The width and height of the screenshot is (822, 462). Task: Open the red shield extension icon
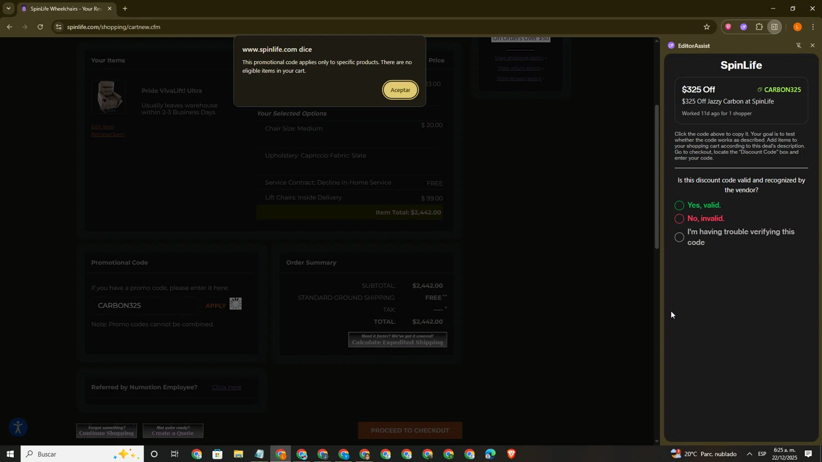pos(728,27)
